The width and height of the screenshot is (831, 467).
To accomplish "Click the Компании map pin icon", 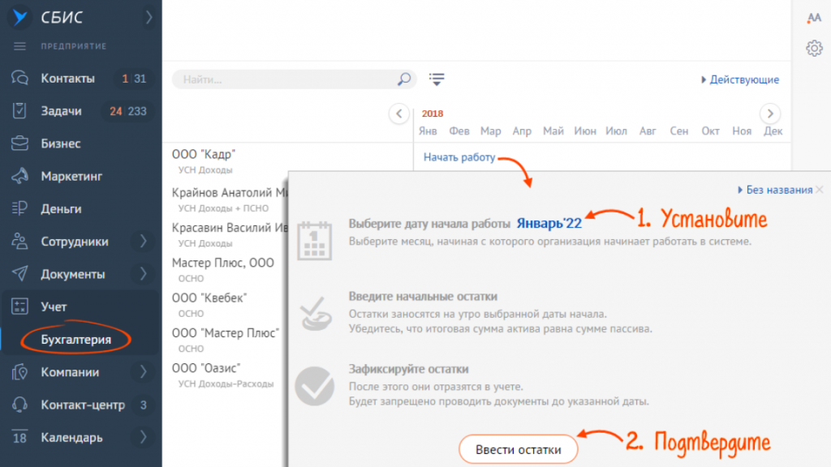I will (19, 371).
